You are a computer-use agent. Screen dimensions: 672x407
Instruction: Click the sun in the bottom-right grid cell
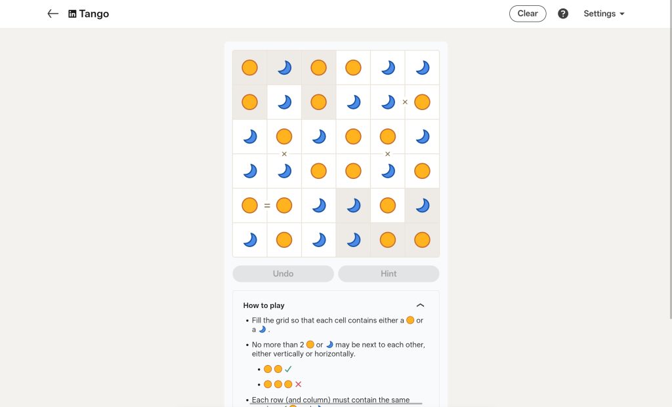click(x=422, y=239)
